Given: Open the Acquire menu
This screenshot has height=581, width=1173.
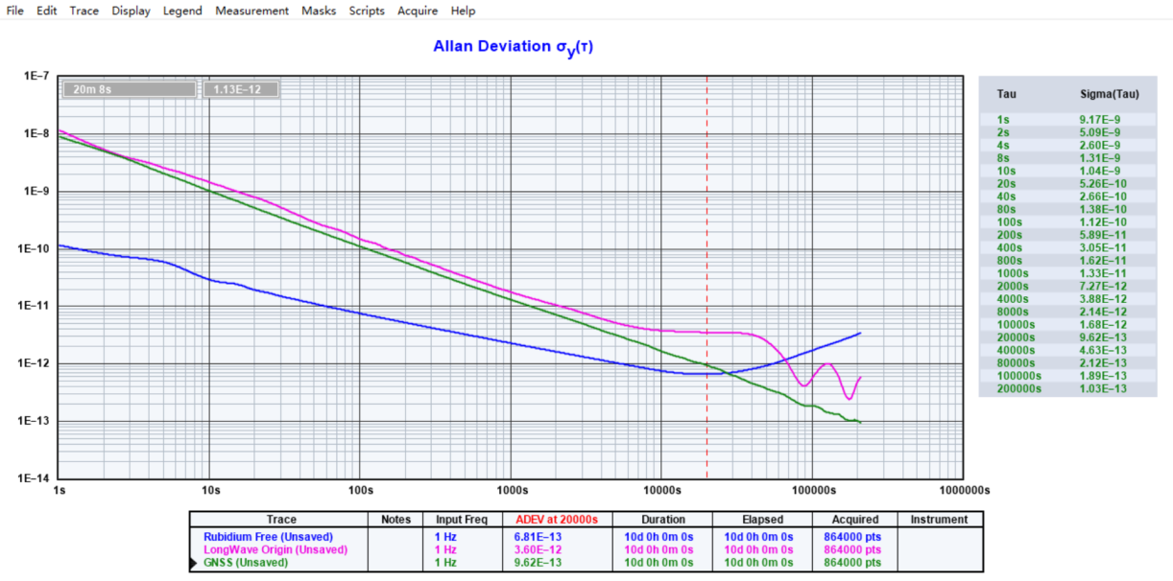Looking at the screenshot, I should 418,11.
